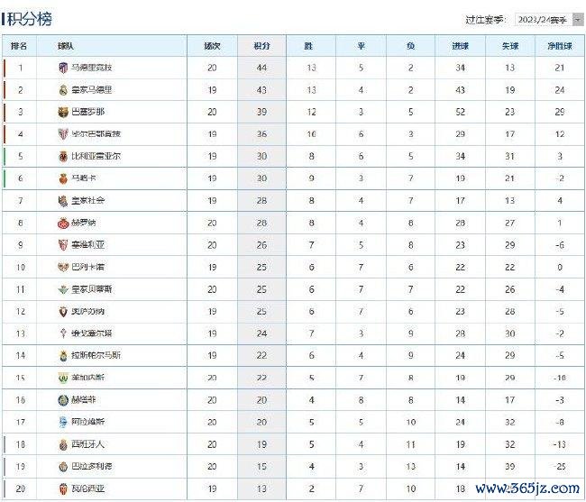Viewport: 586px width, 502px height.
Task: Click the Getafe (赫塔菲) club crest
Action: 63,400
